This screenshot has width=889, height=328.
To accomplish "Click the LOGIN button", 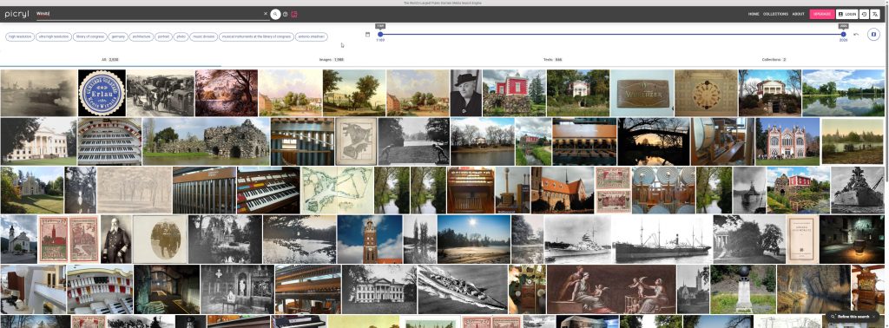I will tap(847, 14).
